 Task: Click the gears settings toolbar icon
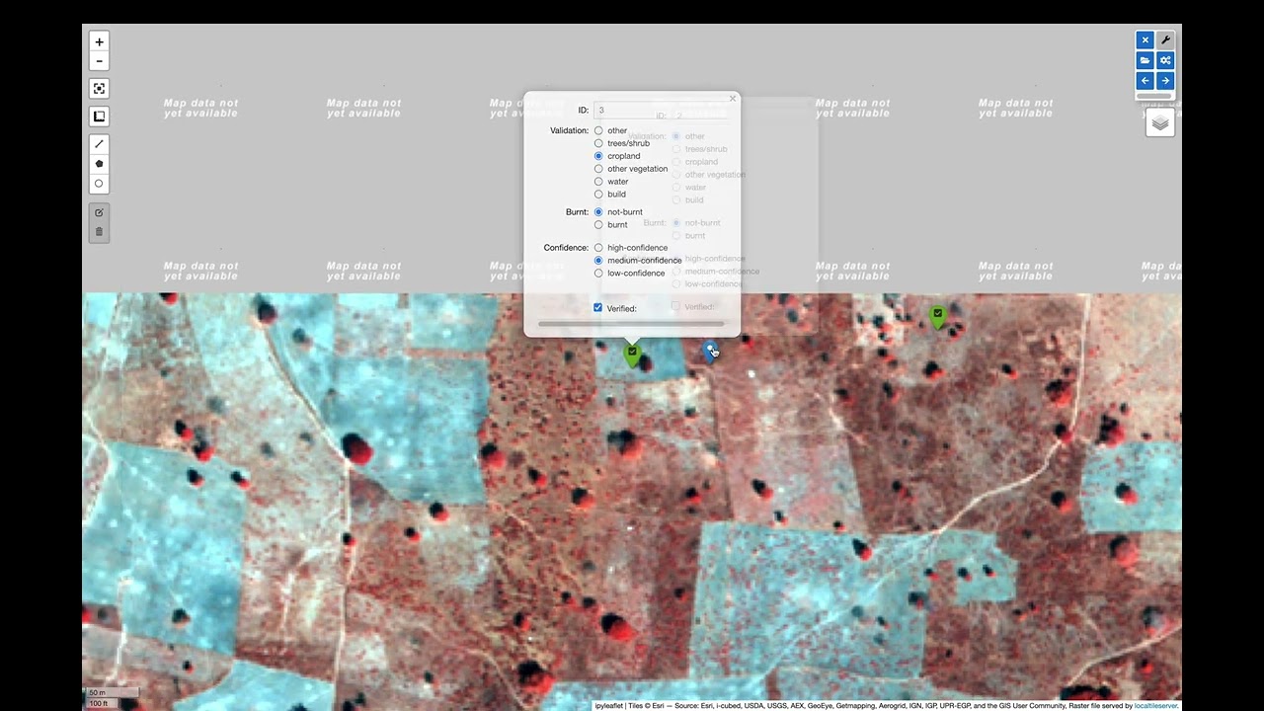(1165, 60)
